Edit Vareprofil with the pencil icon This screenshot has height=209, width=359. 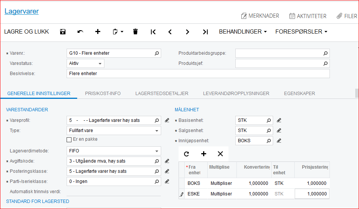(x=167, y=120)
